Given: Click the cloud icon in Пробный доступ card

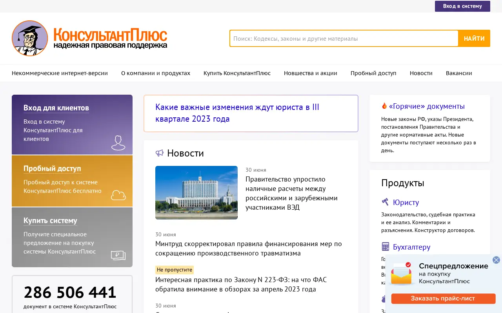Looking at the screenshot, I should pyautogui.click(x=118, y=195).
